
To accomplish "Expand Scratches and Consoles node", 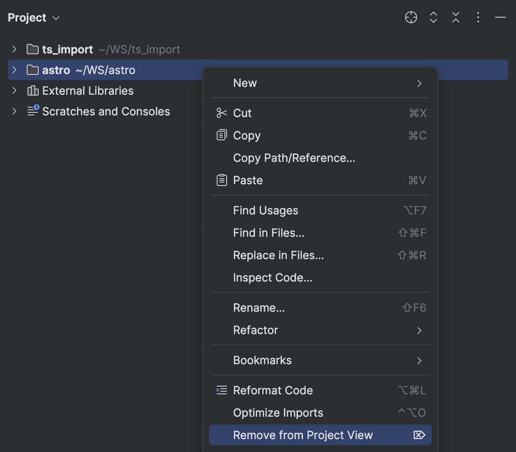I will 14,111.
